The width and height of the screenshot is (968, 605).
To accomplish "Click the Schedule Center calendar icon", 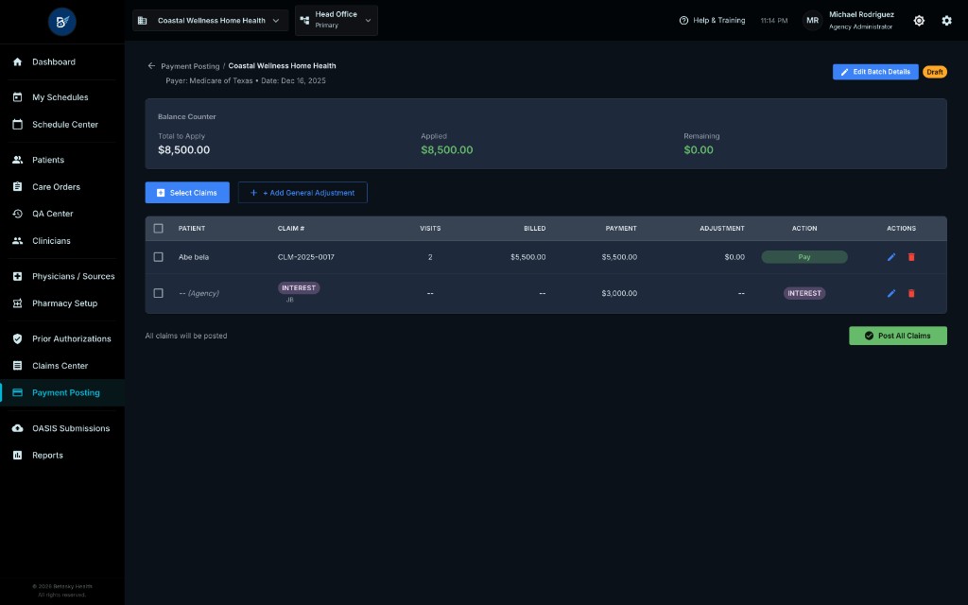I will tap(17, 124).
